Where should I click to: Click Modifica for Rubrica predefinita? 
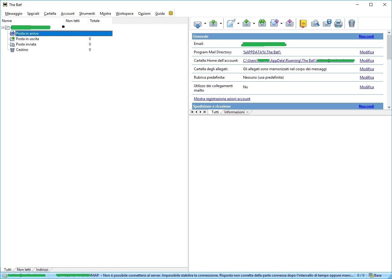(367, 77)
